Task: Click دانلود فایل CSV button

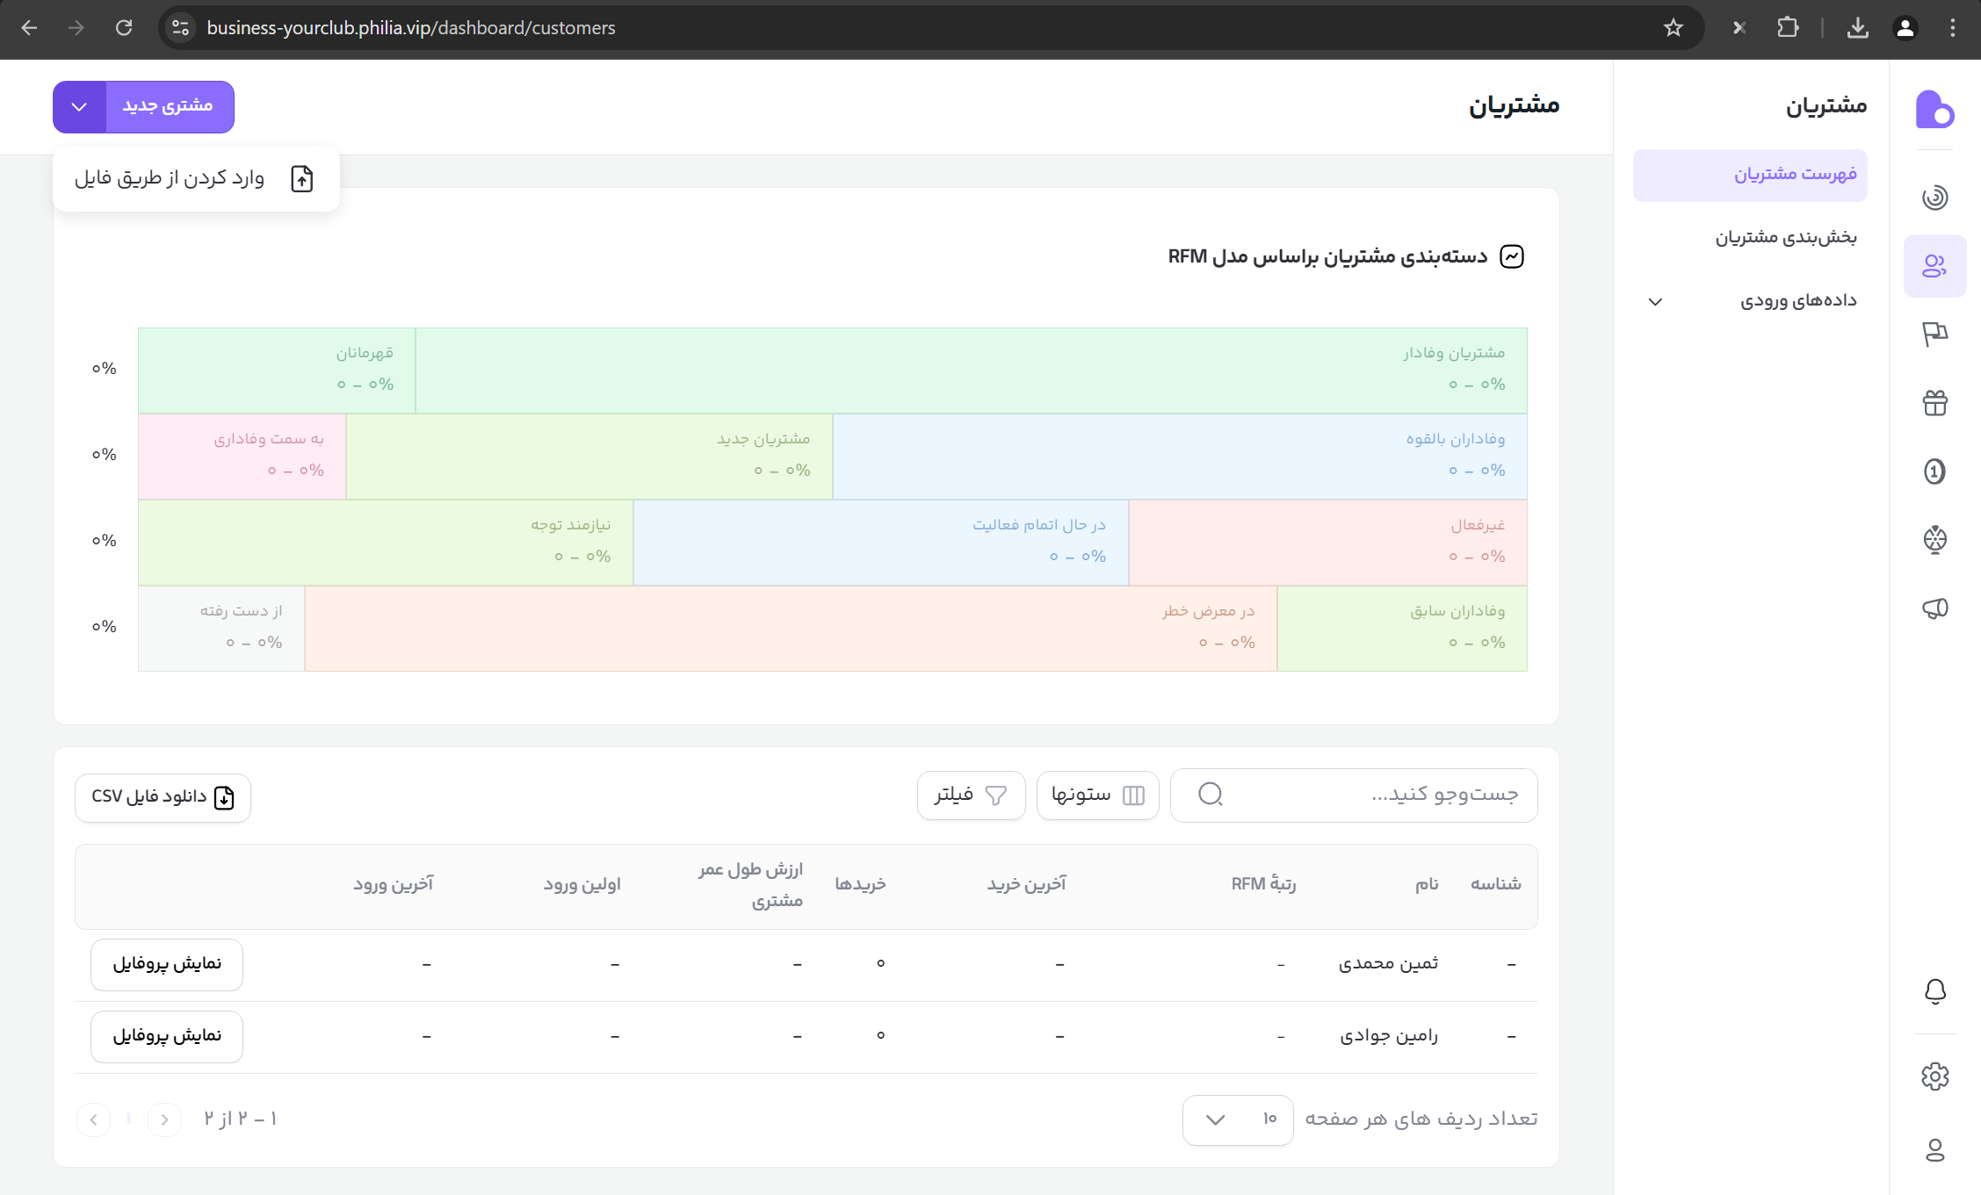Action: [x=163, y=797]
